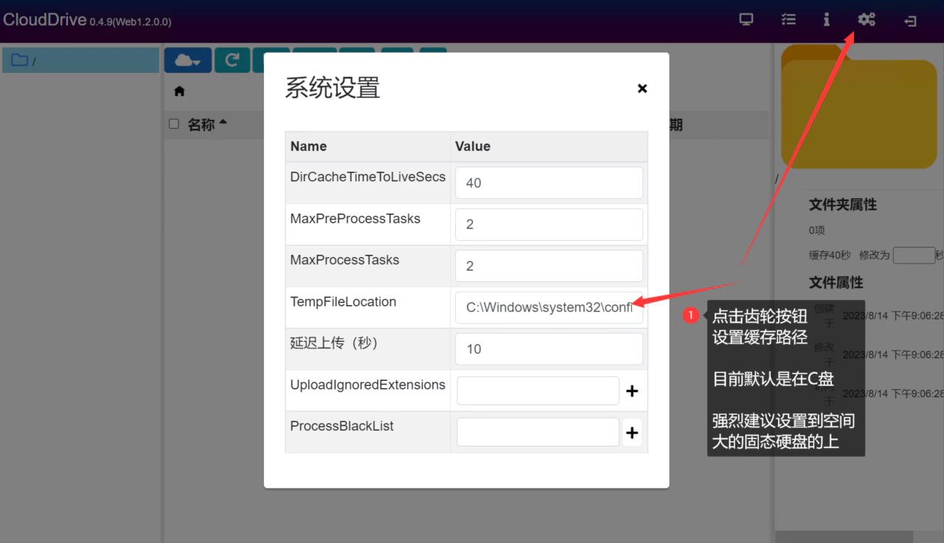Click the DirCacheTimeToLiveSecs value field
944x543 pixels.
(x=549, y=183)
